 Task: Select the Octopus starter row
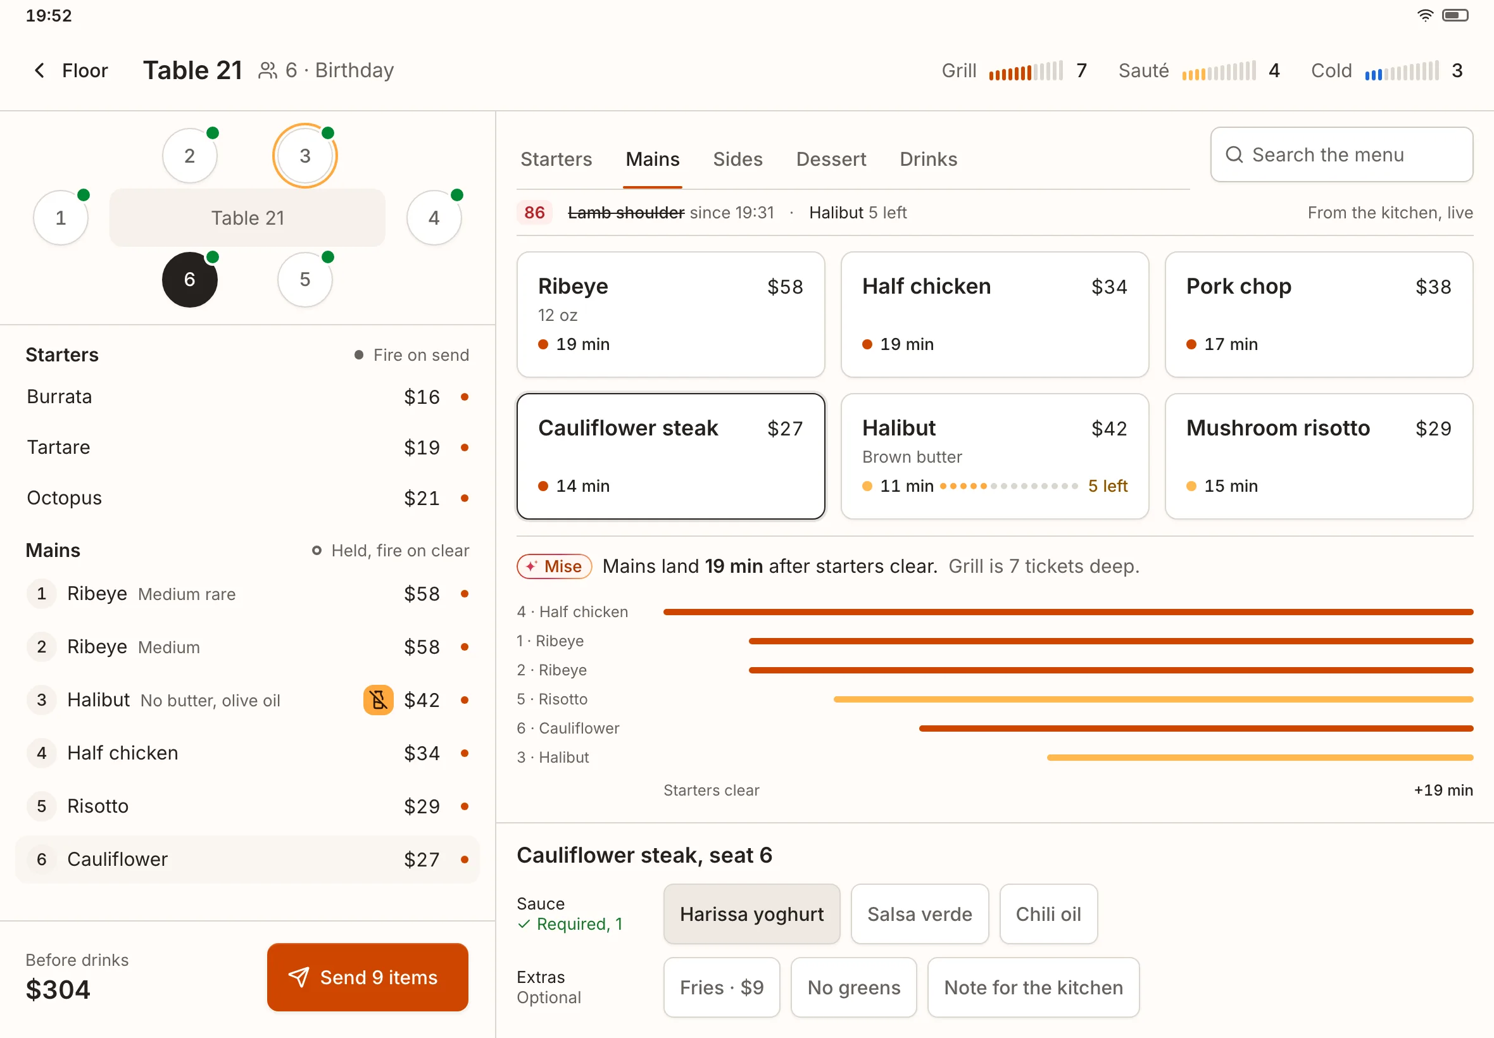tap(247, 498)
